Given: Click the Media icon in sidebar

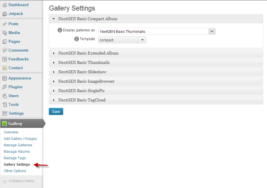Looking at the screenshot, I should click(5, 33).
